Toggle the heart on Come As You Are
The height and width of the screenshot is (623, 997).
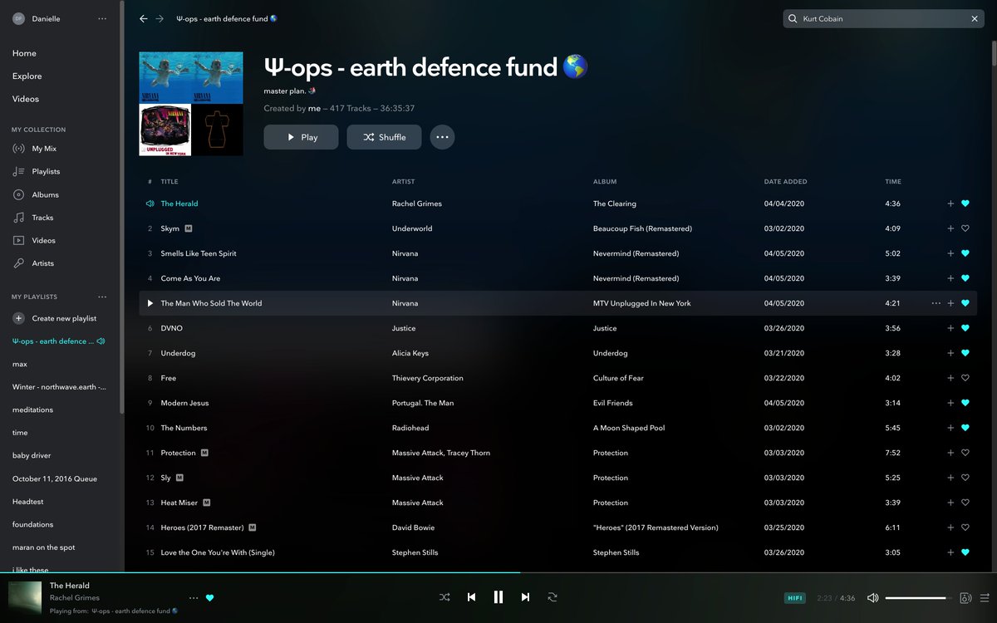pyautogui.click(x=965, y=278)
